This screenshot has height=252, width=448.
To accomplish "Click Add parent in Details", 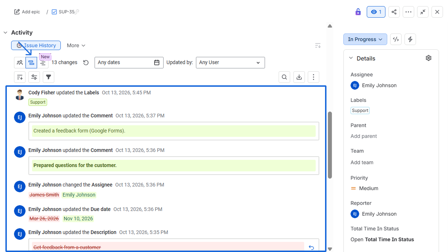I will [364, 136].
